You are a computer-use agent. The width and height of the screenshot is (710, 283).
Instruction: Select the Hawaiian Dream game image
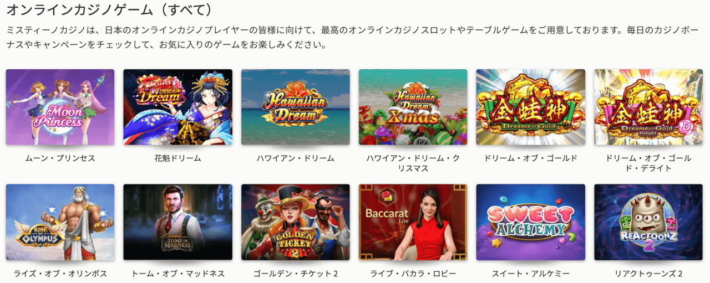295,107
